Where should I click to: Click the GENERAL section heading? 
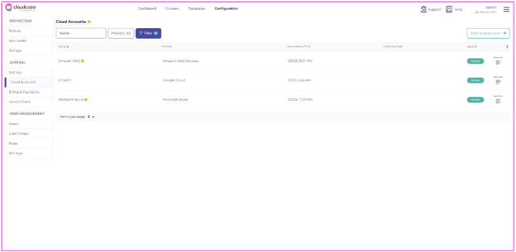[x=18, y=62]
